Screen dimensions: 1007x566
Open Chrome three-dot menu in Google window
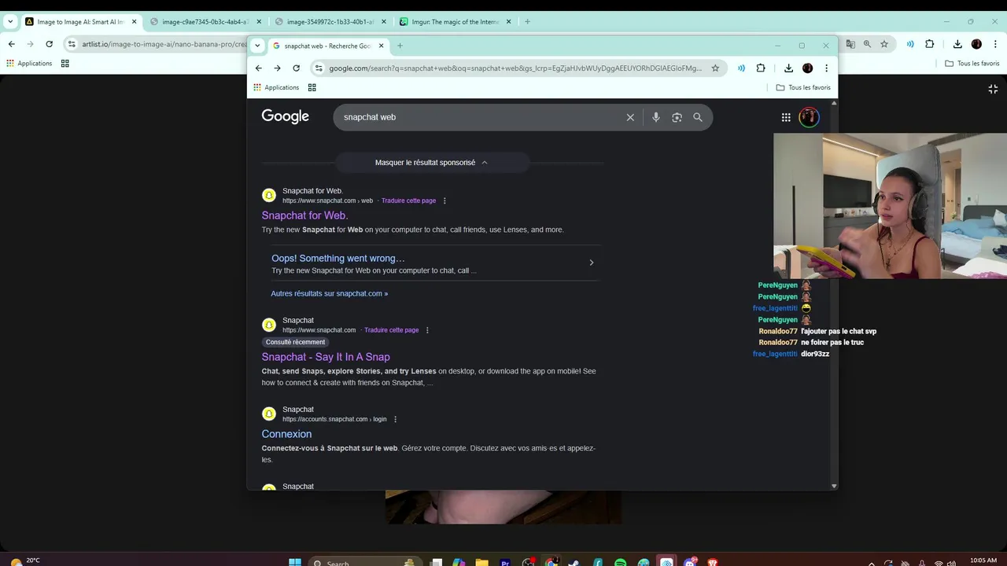[826, 68]
